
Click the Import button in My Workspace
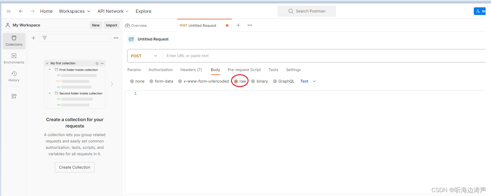(x=112, y=25)
